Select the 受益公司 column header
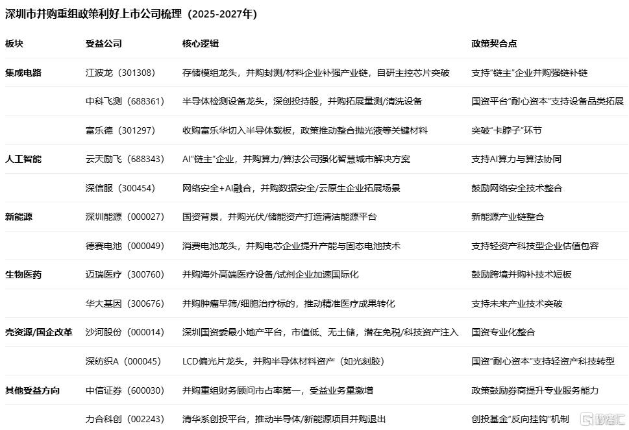The image size is (629, 430). point(103,43)
